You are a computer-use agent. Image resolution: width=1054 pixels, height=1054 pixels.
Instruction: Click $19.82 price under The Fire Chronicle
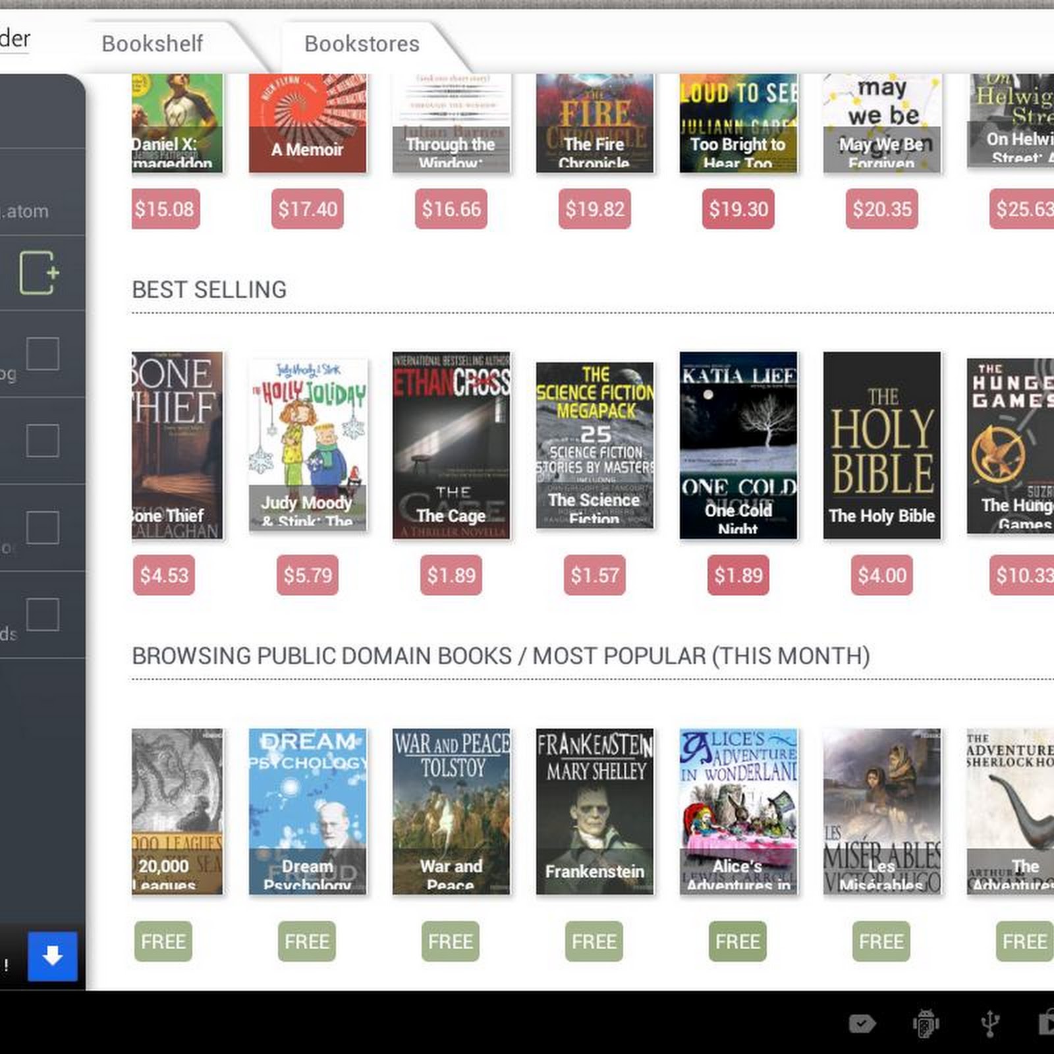click(595, 209)
